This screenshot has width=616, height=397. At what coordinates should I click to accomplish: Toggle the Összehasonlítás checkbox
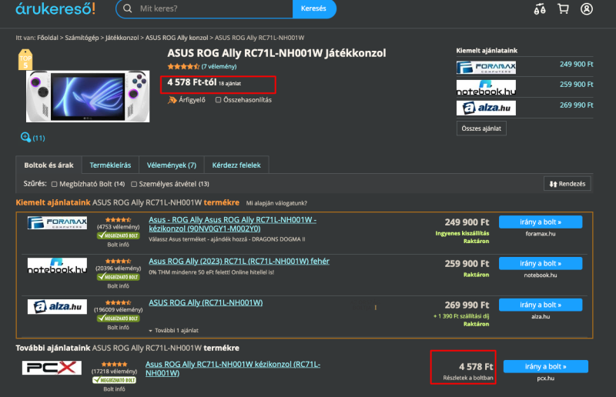tap(219, 100)
